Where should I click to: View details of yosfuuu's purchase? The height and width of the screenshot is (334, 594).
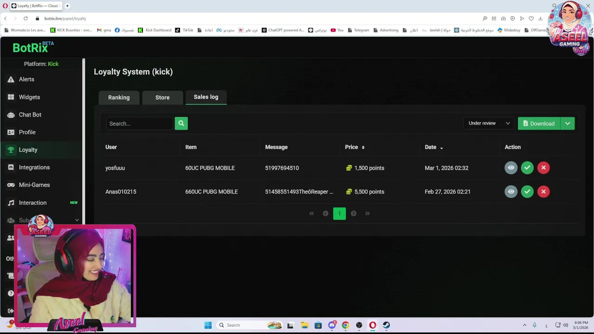click(511, 168)
